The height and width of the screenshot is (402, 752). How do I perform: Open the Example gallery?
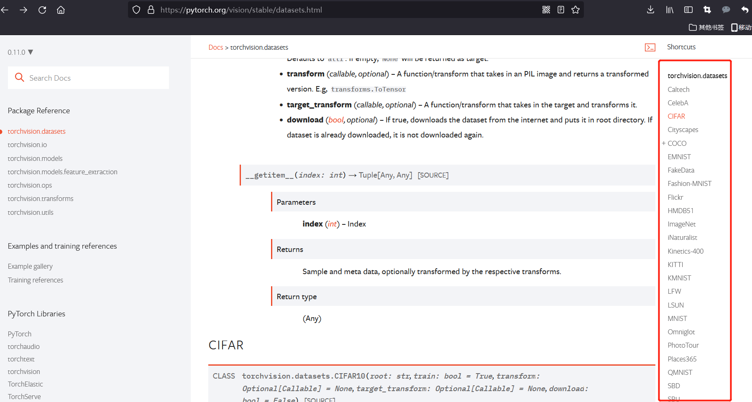pos(30,266)
